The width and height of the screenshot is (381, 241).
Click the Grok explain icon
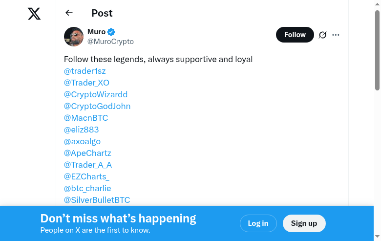[322, 35]
